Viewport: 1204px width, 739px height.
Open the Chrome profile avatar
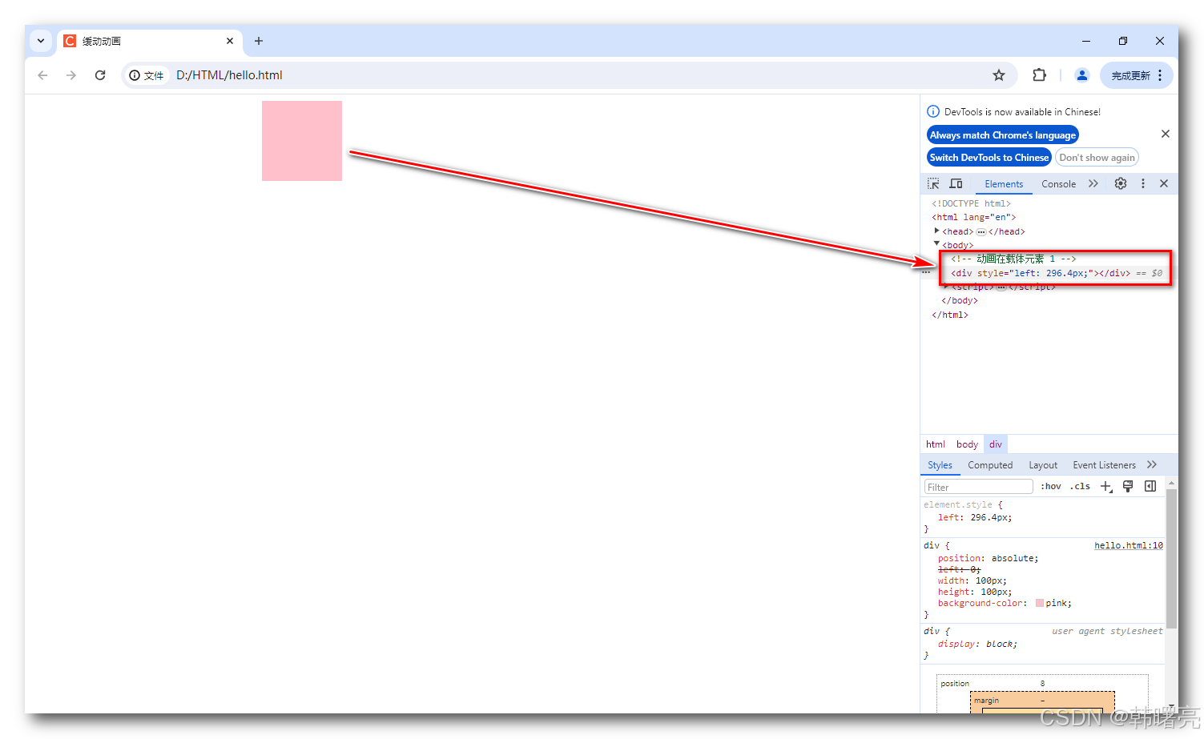[1081, 75]
